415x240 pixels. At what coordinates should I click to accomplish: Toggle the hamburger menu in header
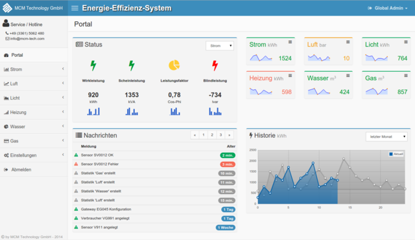click(x=75, y=8)
